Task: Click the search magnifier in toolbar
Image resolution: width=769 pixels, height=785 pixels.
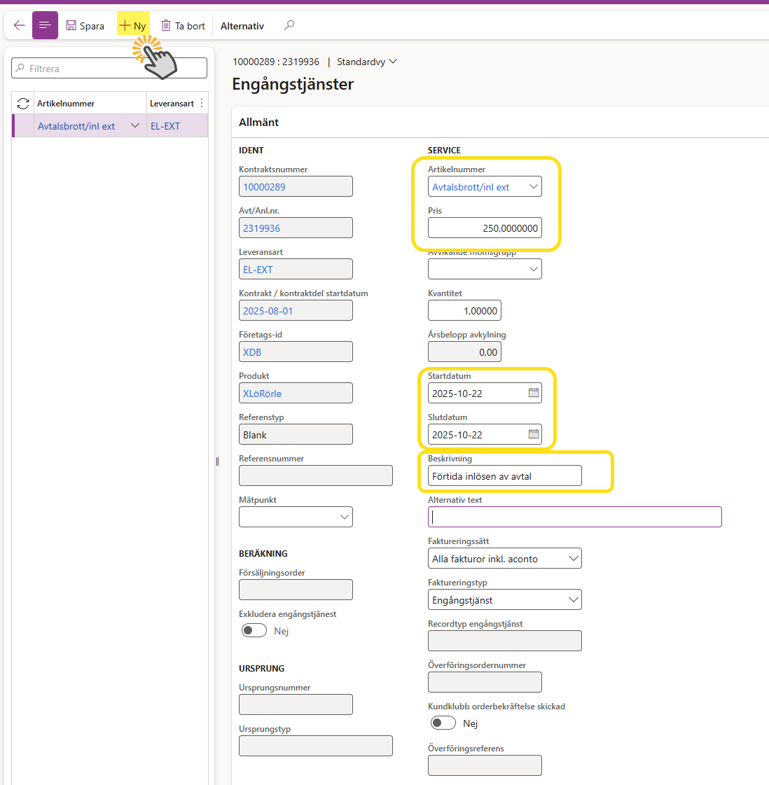Action: [x=289, y=26]
